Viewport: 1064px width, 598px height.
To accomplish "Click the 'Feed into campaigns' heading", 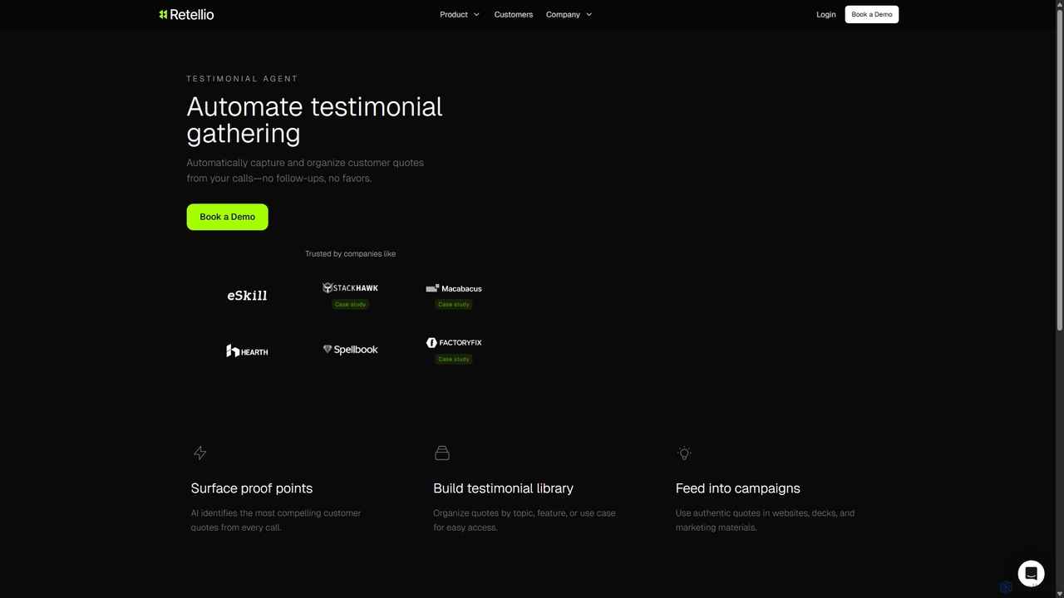I will (x=738, y=488).
